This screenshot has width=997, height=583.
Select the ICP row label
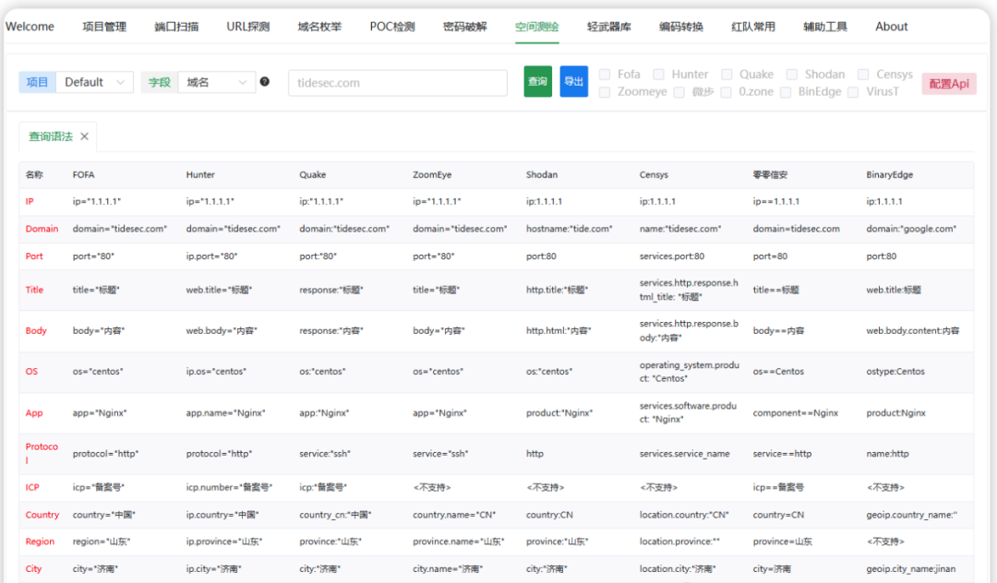point(31,487)
